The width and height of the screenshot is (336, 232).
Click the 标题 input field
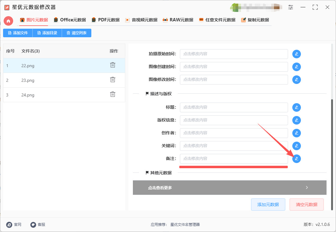tap(234, 107)
